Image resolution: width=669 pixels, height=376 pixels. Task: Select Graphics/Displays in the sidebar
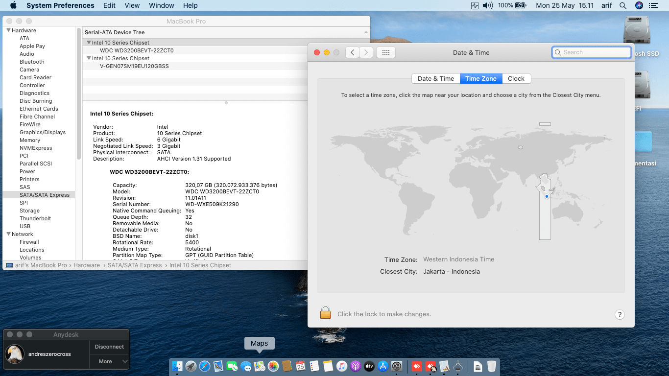tap(43, 132)
